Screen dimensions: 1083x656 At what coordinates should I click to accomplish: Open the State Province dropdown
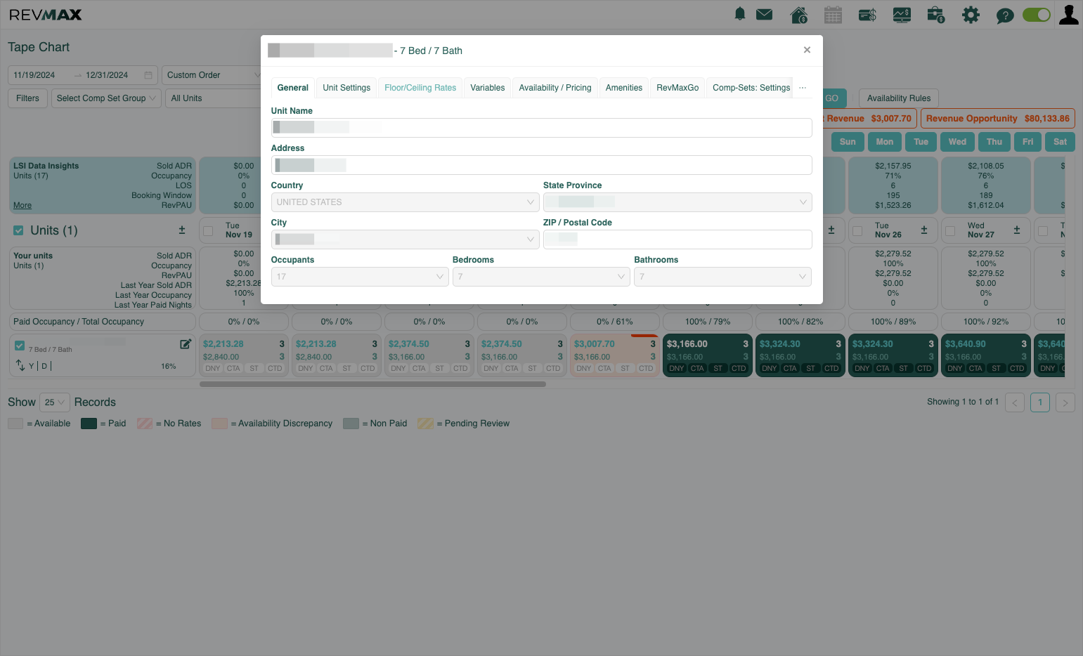coord(677,202)
